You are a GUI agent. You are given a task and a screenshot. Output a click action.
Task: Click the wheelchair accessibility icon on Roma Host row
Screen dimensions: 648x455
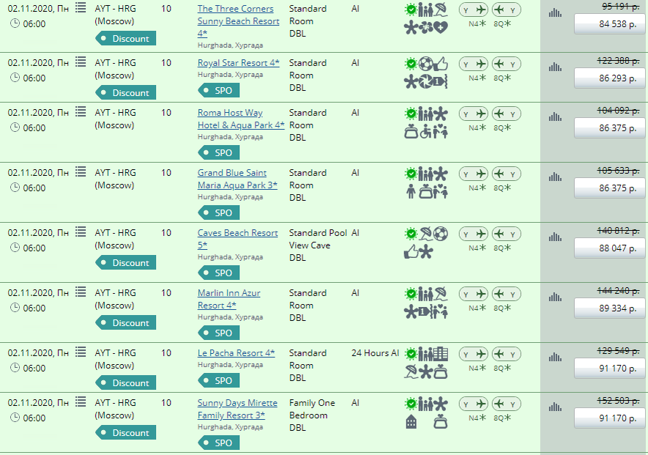425,132
